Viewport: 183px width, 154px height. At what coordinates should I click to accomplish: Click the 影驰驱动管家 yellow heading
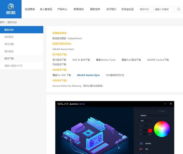(x=60, y=33)
